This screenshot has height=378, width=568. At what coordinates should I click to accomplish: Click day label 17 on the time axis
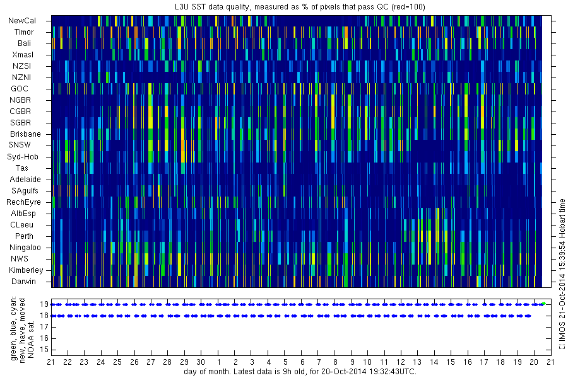pyautogui.click(x=484, y=362)
